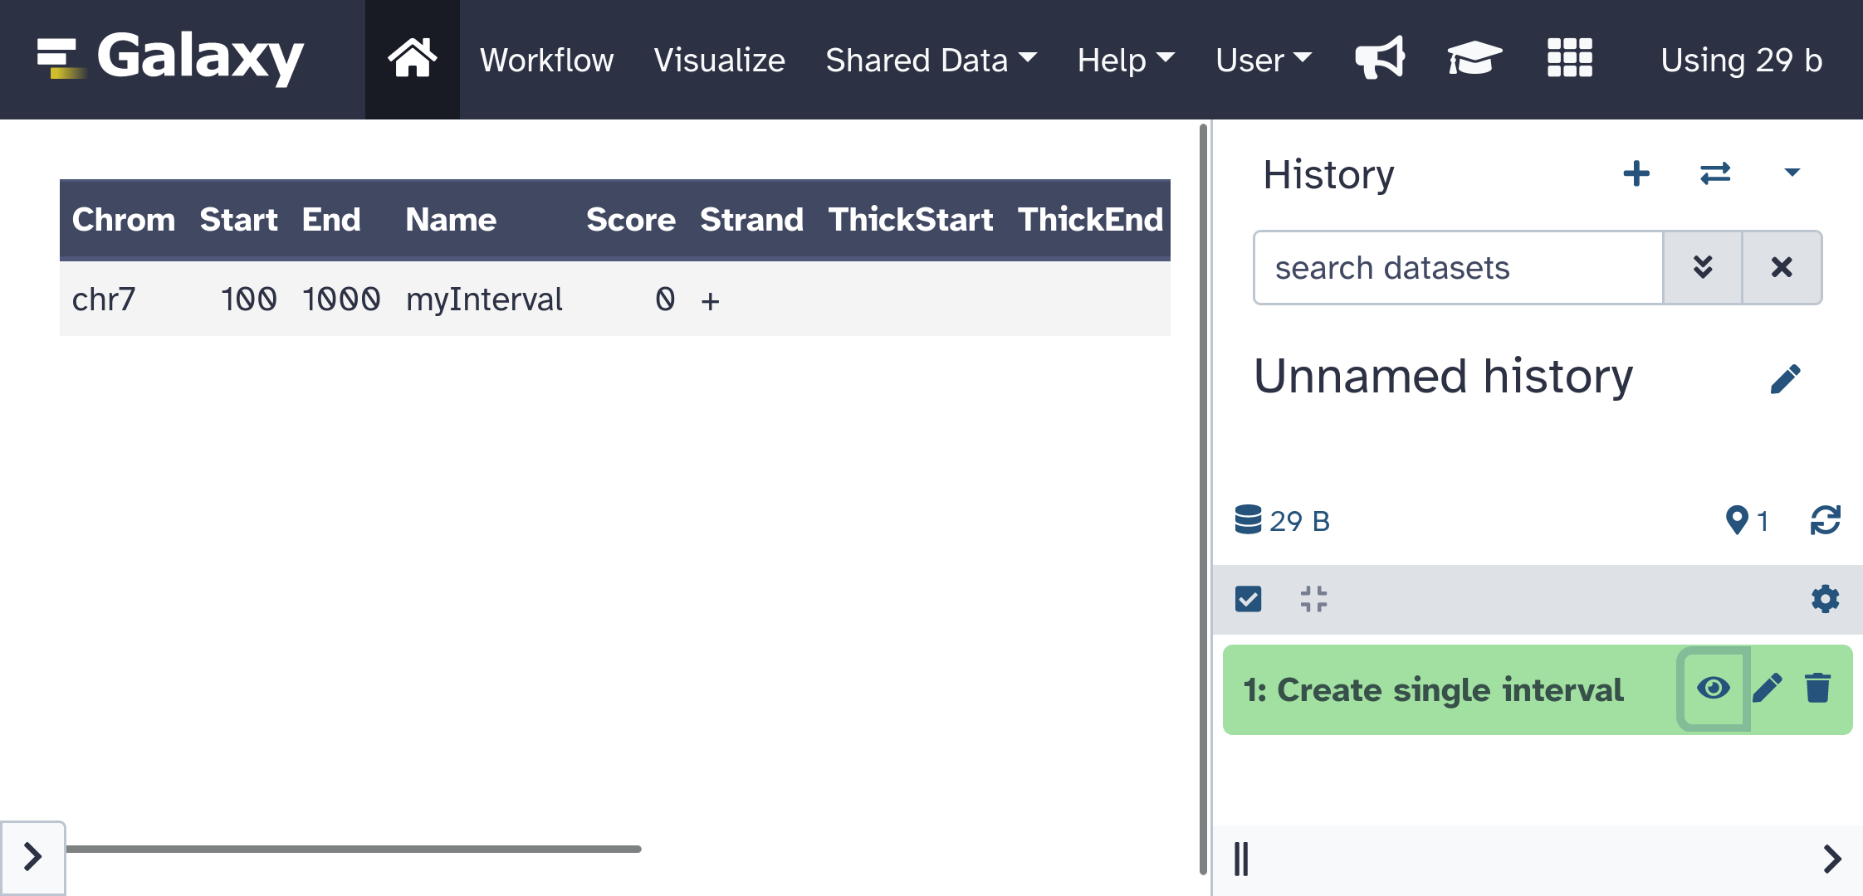Open the Workflow menu item
1863x896 pixels.
(546, 60)
